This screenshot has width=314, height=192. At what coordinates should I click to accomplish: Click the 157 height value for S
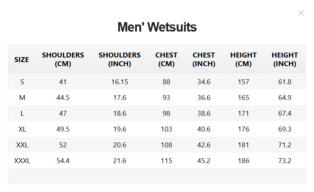244,82
